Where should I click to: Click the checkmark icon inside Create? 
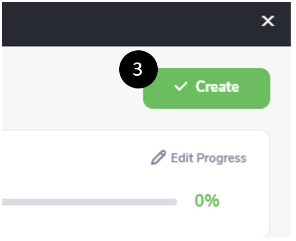(x=181, y=86)
